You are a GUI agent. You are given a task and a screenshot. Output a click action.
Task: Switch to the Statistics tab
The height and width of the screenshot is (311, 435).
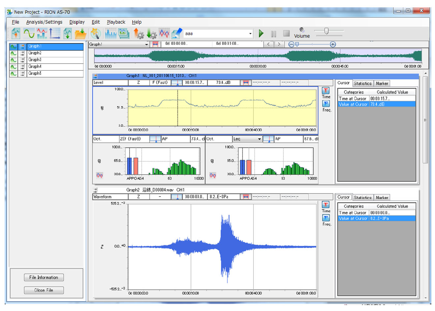pos(362,83)
